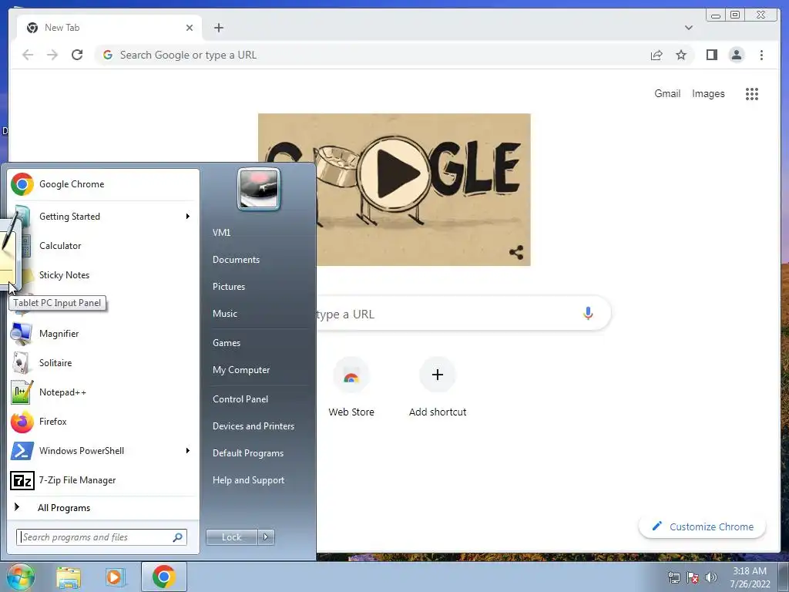The width and height of the screenshot is (789, 592).
Task: Open Notepad++ using its icon
Action: [22, 392]
